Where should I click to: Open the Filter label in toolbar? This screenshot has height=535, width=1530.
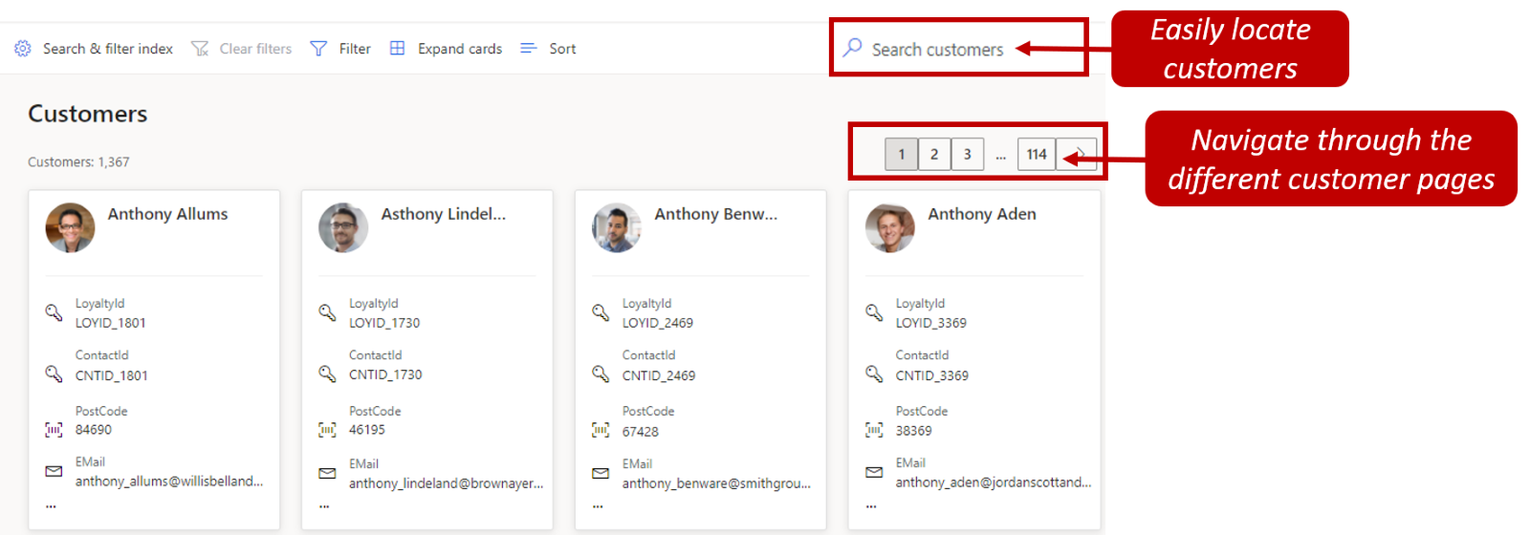pyautogui.click(x=355, y=49)
